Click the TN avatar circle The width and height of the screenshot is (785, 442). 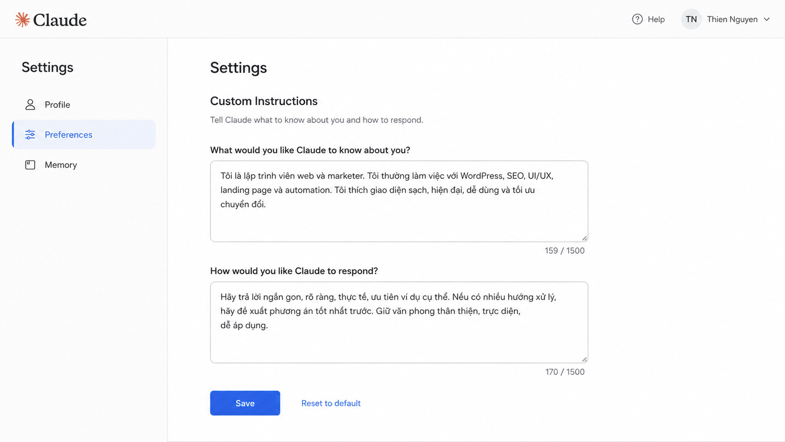[691, 19]
